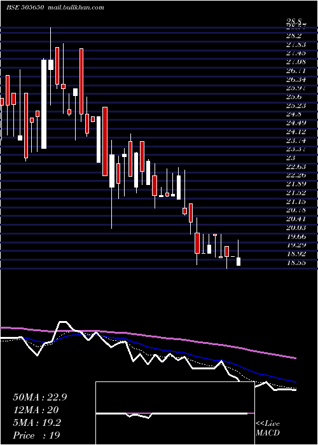Click the 21.15 price axis label
Screen dimensions: 318x445
coord(296,202)
